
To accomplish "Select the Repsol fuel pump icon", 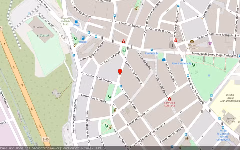I will [83, 38].
